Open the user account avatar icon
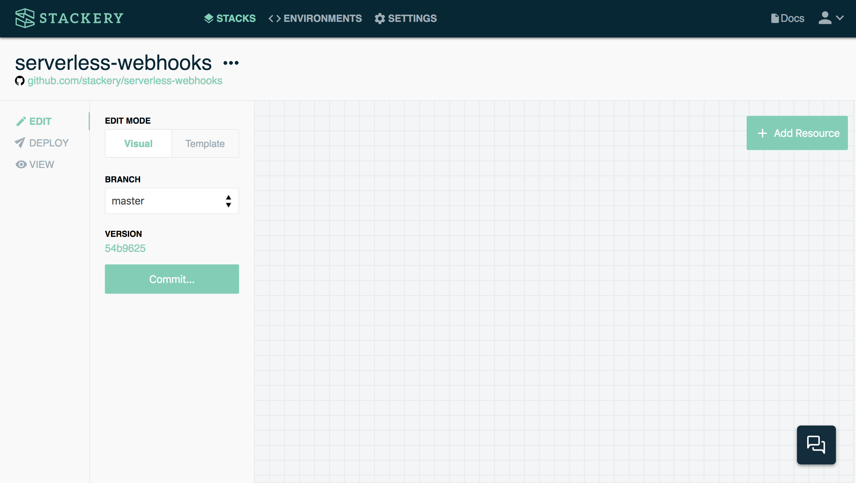 point(825,18)
